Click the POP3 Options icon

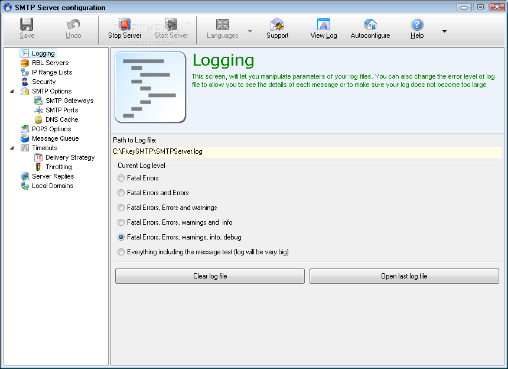pos(25,129)
